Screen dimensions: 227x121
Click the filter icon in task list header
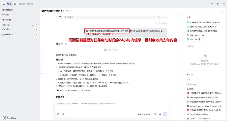click(x=37, y=25)
